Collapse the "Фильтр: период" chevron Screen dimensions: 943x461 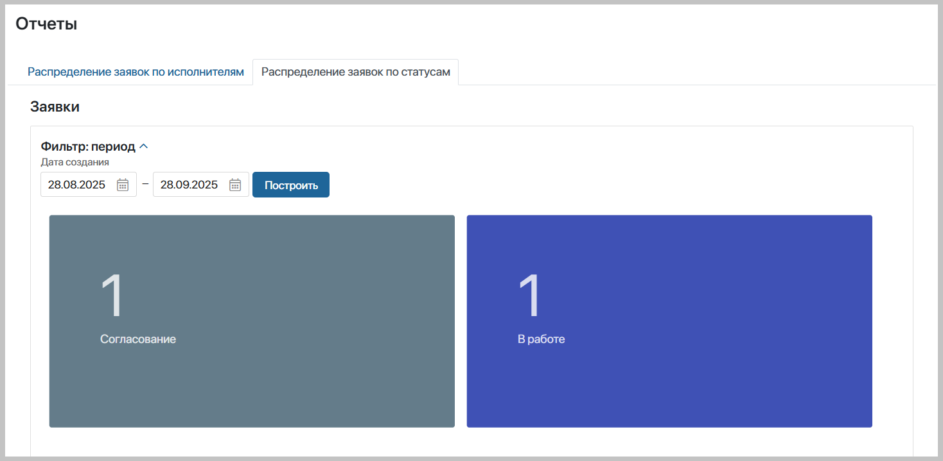[x=144, y=147]
